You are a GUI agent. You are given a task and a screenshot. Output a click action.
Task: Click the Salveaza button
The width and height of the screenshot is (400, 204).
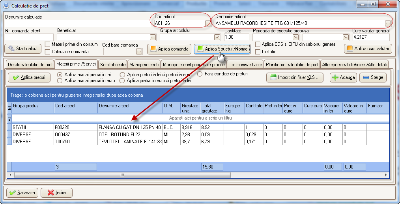pos(22,193)
